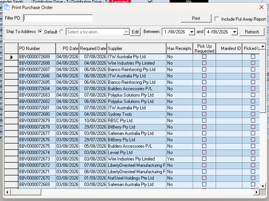
Task: Click the horizontal scrollbar thumb
Action: tap(26, 192)
